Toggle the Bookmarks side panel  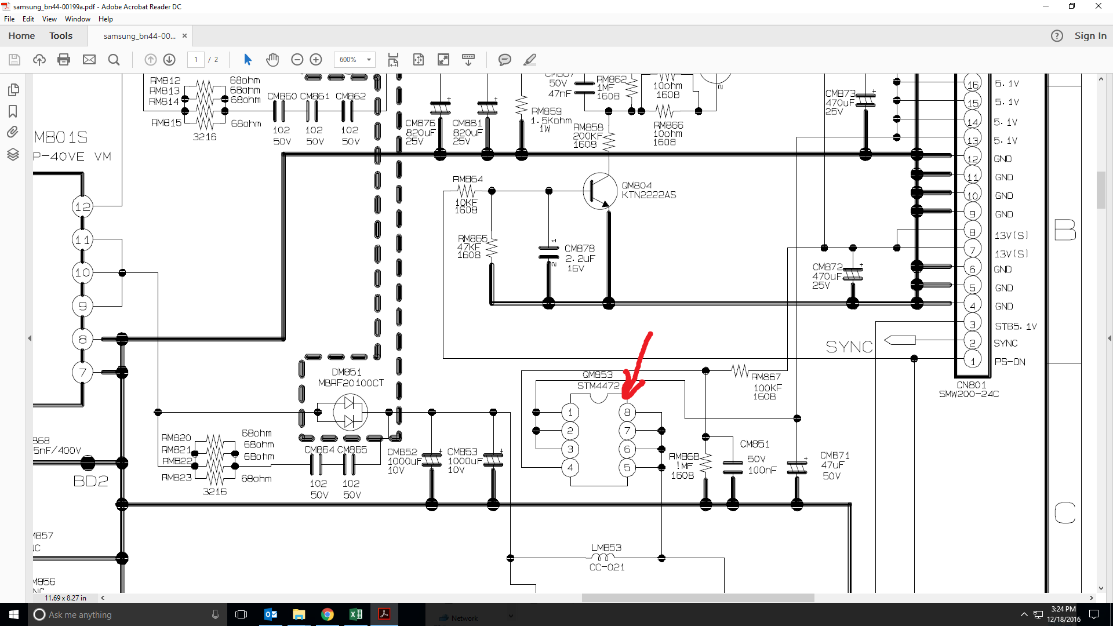13,111
